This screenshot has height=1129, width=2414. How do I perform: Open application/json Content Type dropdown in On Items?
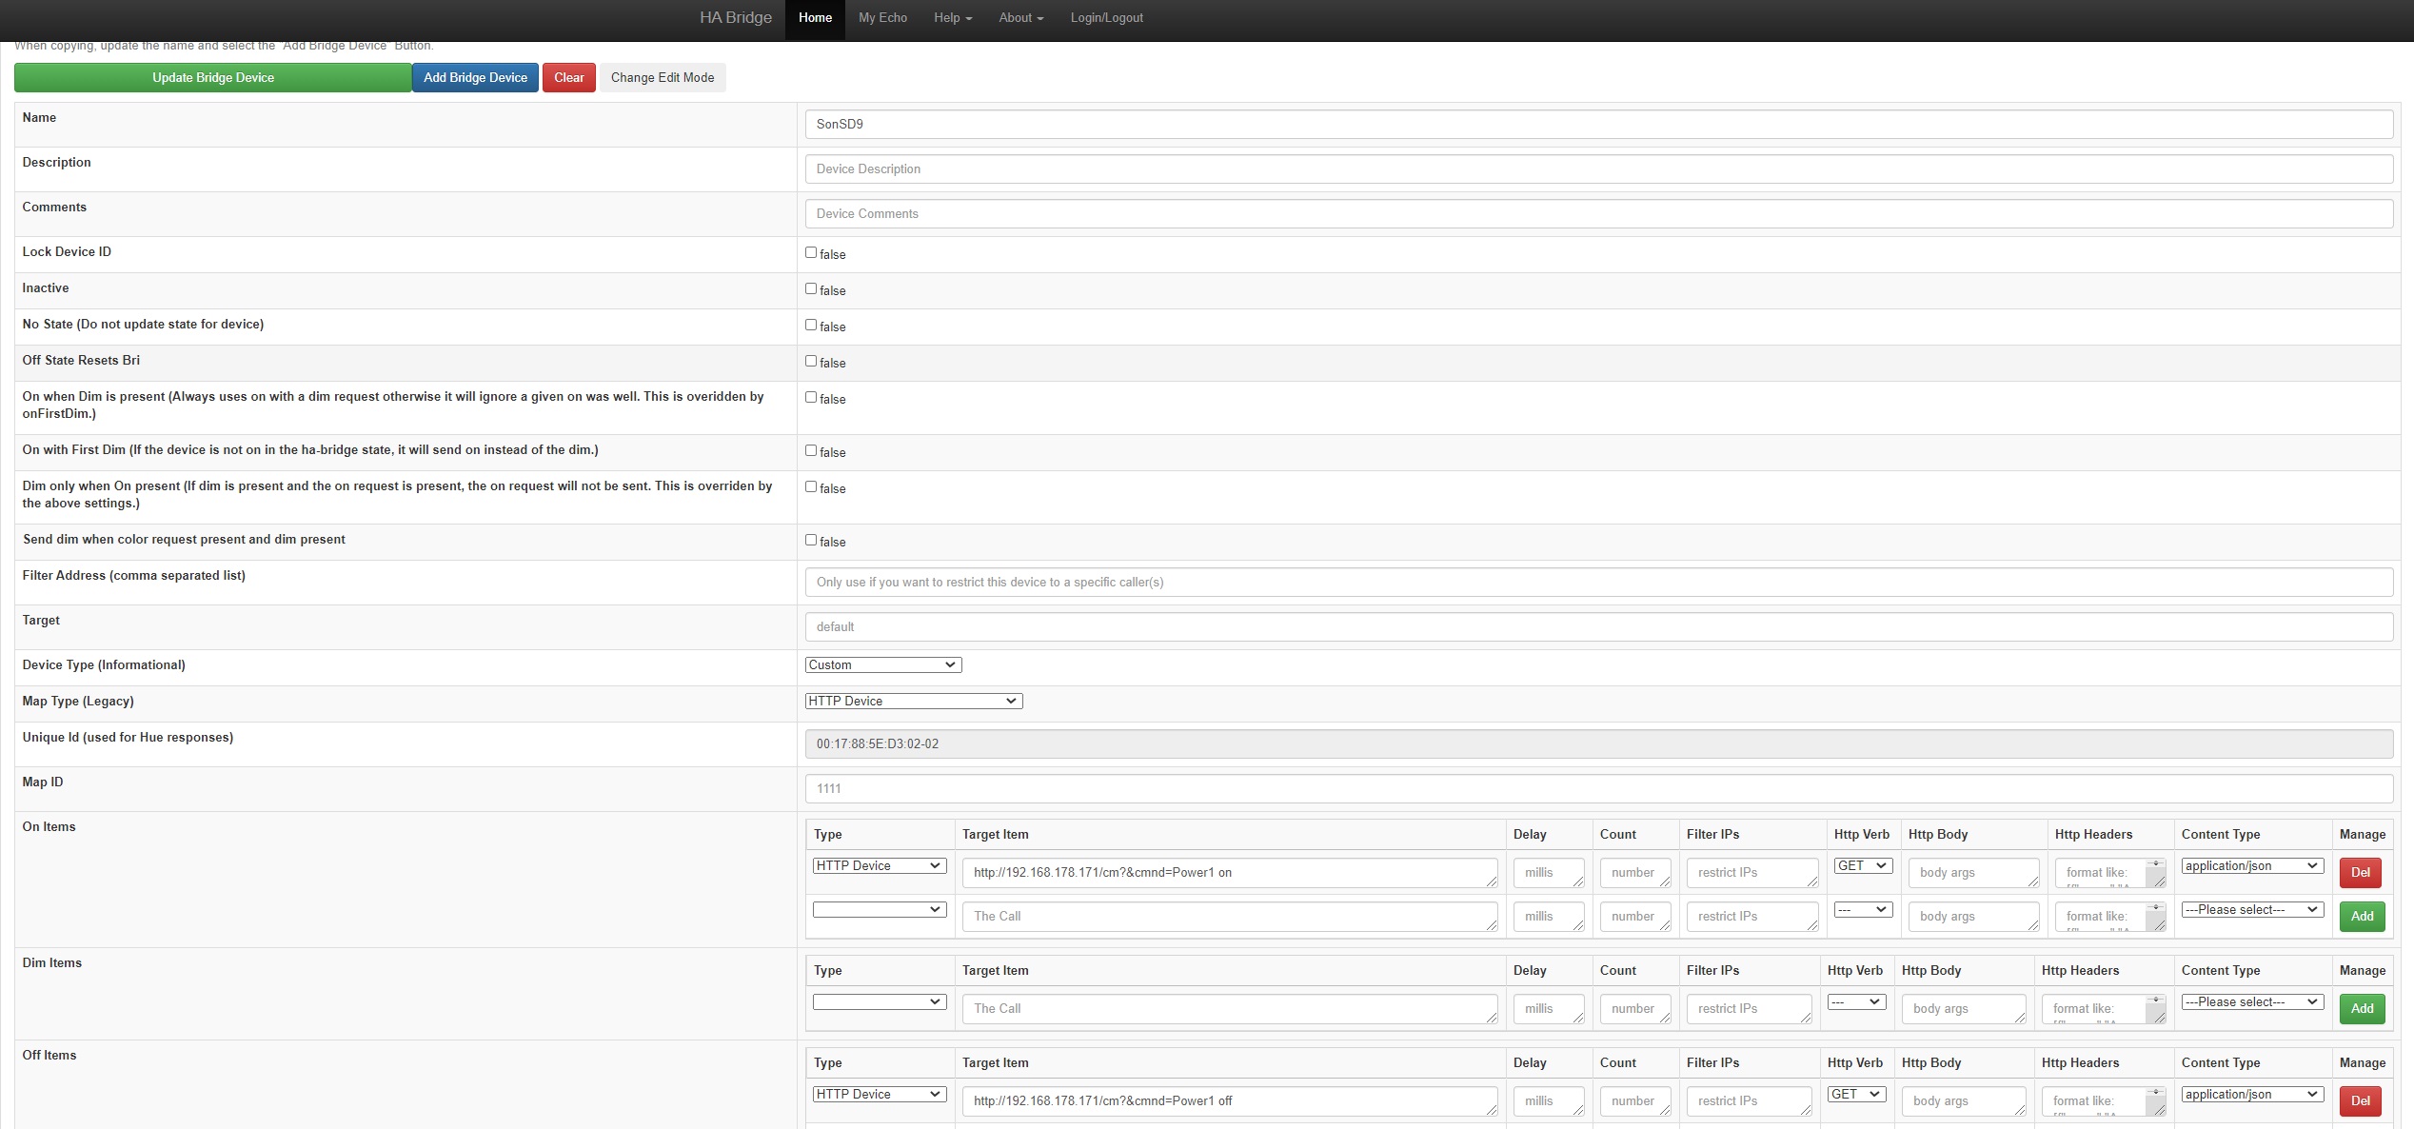(2251, 866)
